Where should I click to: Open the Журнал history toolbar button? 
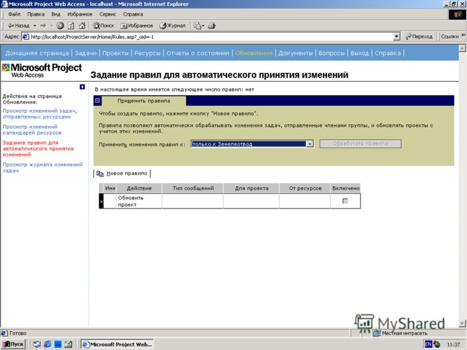pos(172,26)
